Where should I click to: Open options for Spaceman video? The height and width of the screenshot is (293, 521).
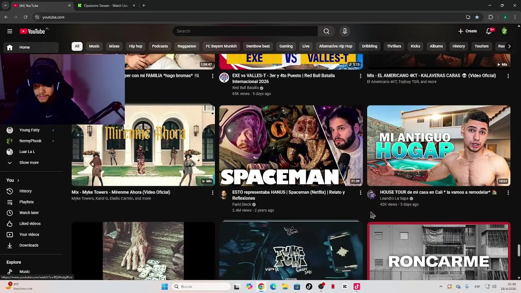pos(360,192)
